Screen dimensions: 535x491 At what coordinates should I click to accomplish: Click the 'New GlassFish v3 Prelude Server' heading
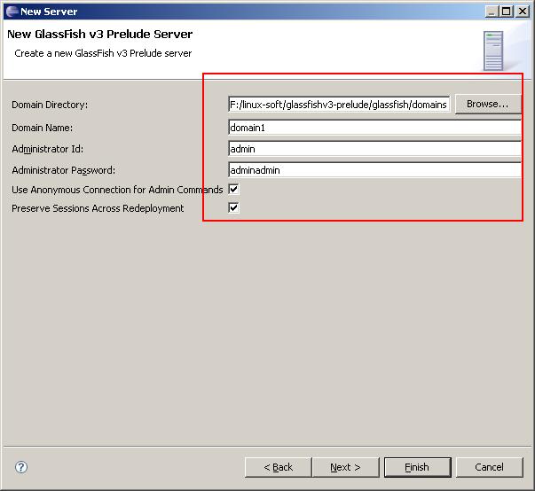pyautogui.click(x=100, y=34)
